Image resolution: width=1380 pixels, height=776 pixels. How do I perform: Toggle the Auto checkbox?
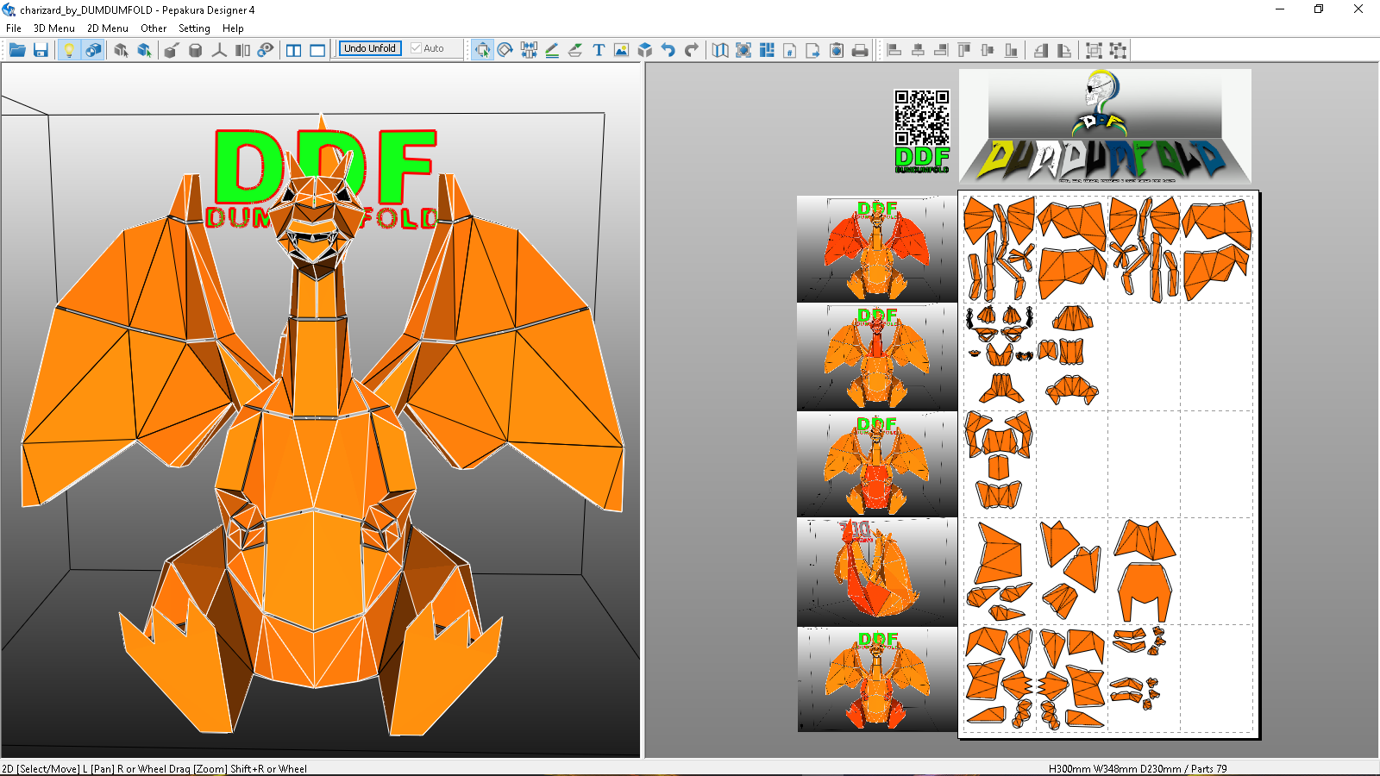[428, 48]
